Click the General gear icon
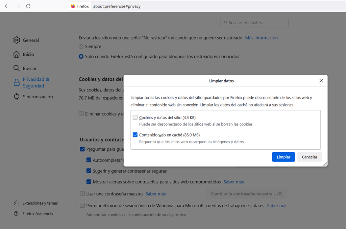This screenshot has width=346, height=229. pos(17,40)
